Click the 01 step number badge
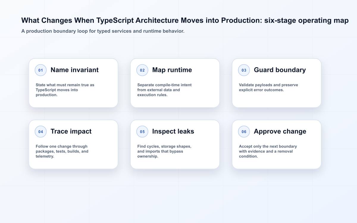This screenshot has height=223, width=357. 41,70
